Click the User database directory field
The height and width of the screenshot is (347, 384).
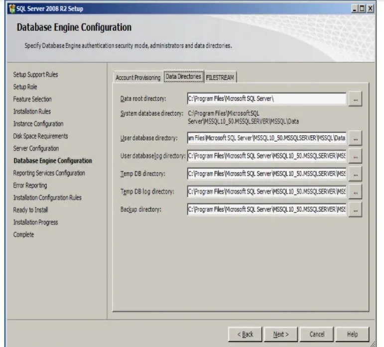coord(266,138)
